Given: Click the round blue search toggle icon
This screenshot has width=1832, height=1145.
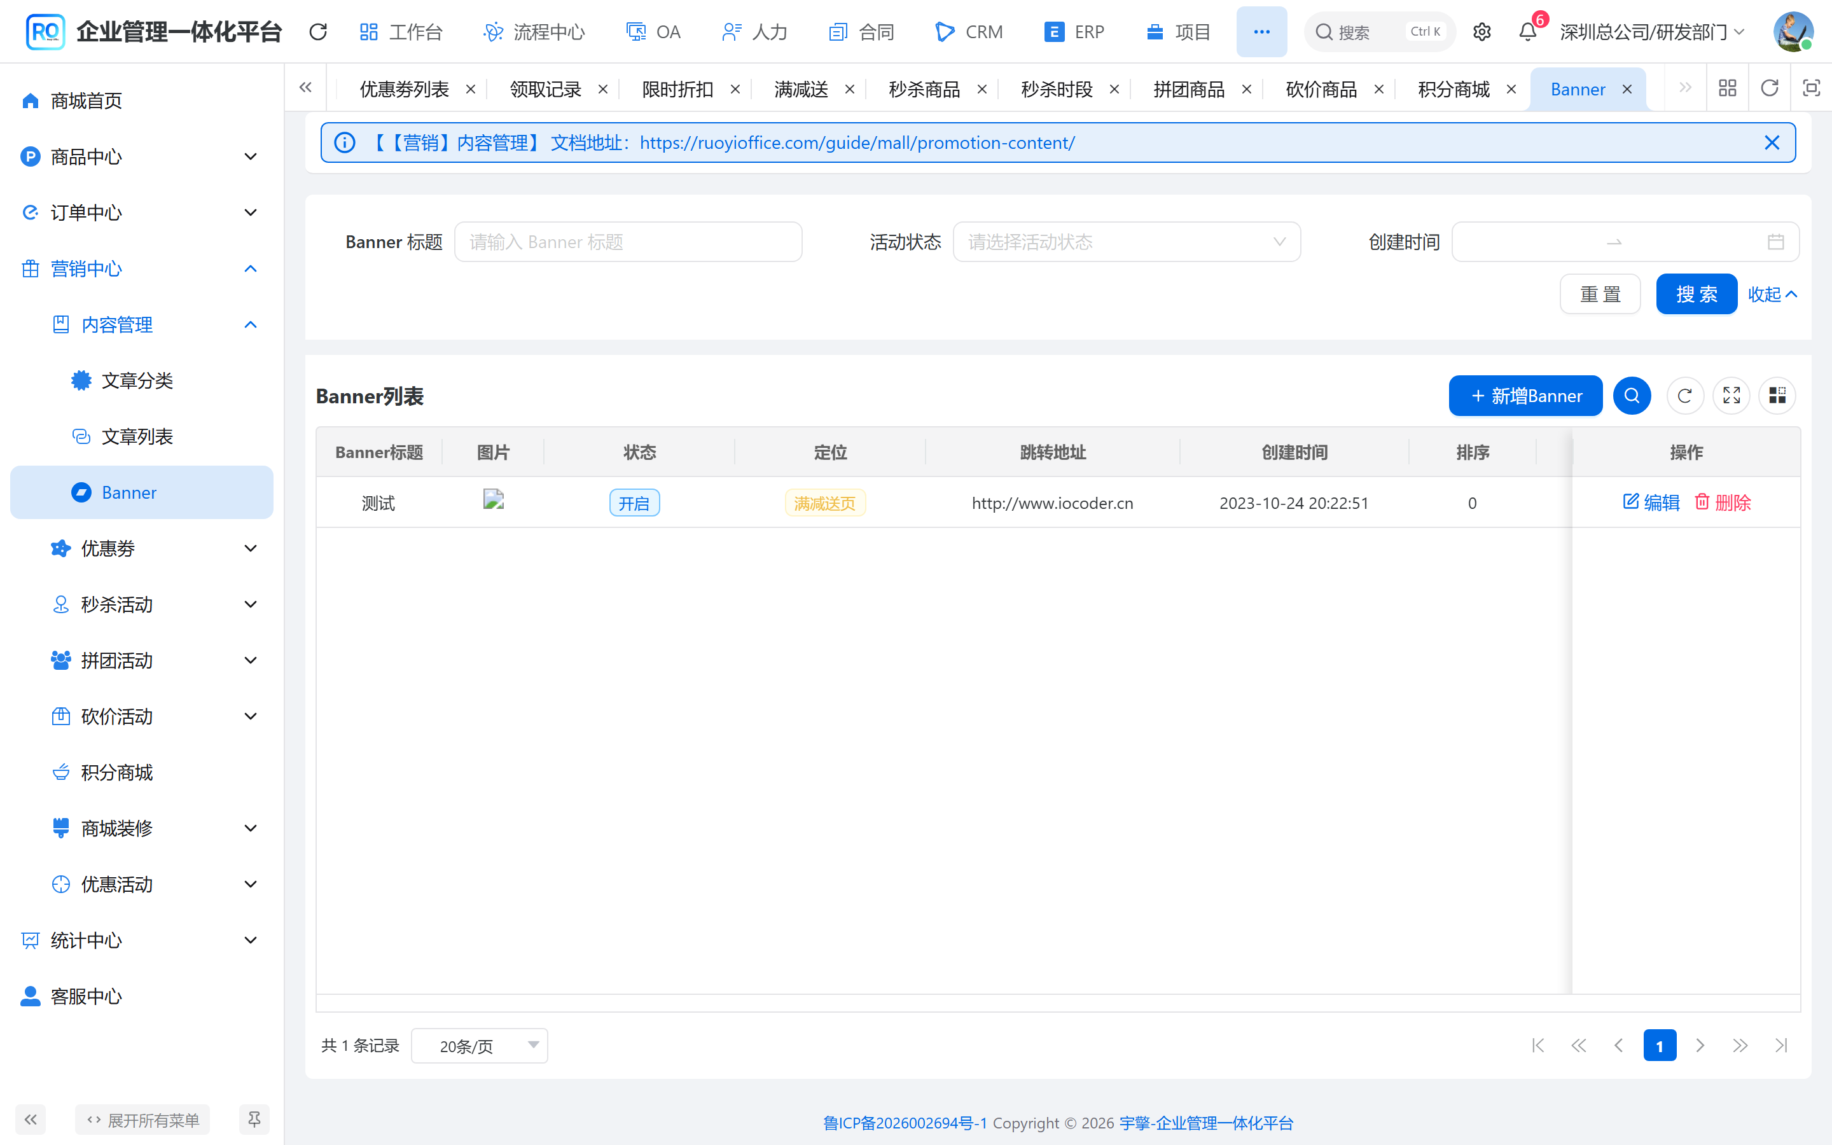Looking at the screenshot, I should (1632, 395).
